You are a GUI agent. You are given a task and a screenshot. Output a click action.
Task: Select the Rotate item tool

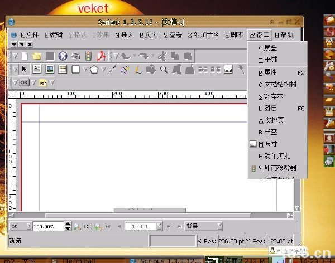pyautogui.click(x=151, y=69)
